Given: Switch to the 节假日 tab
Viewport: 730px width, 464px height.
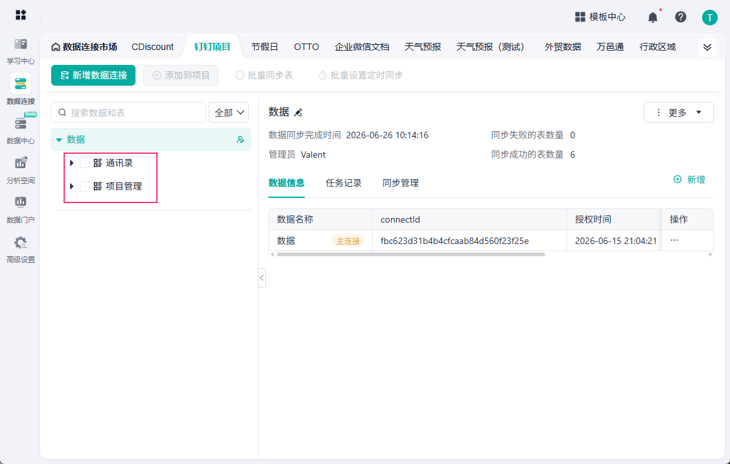Looking at the screenshot, I should 265,47.
